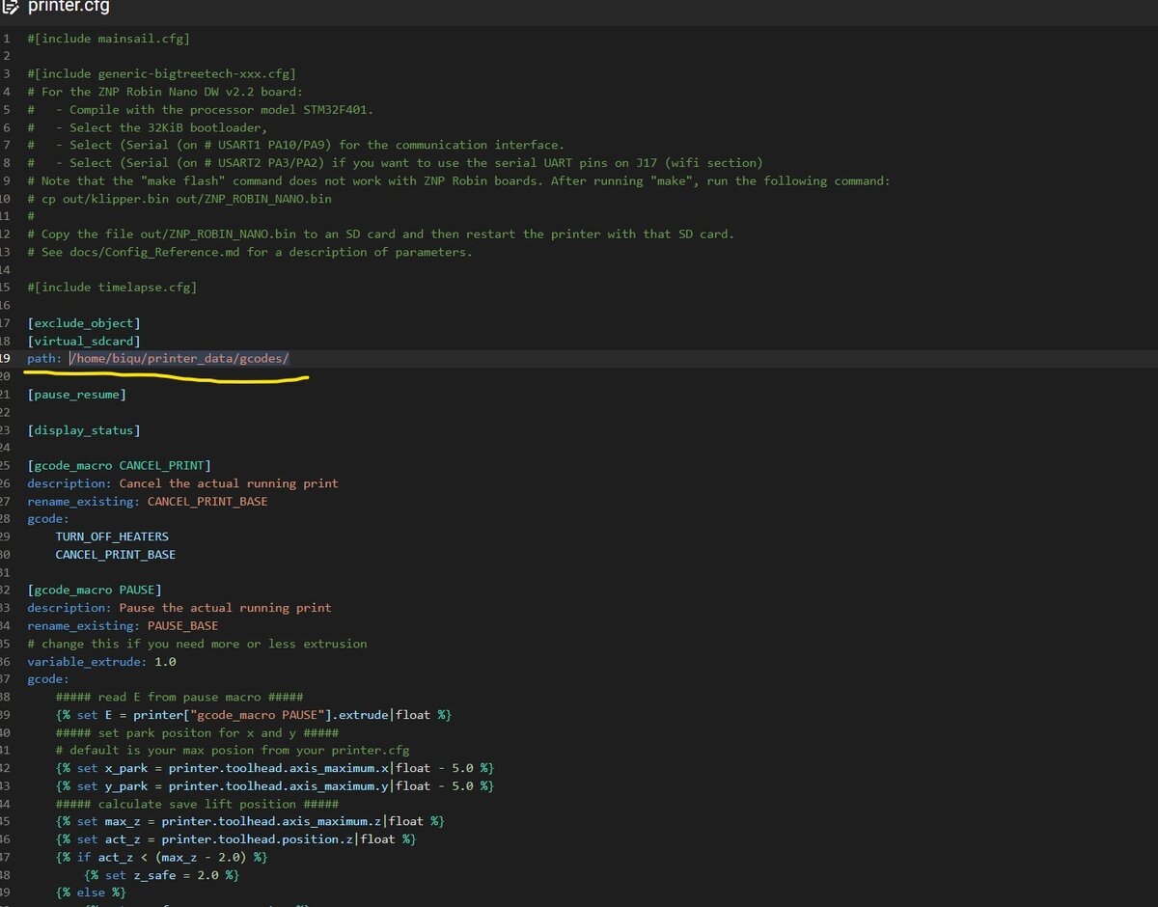Click the '[pause_resume]' section header

pyautogui.click(x=76, y=395)
